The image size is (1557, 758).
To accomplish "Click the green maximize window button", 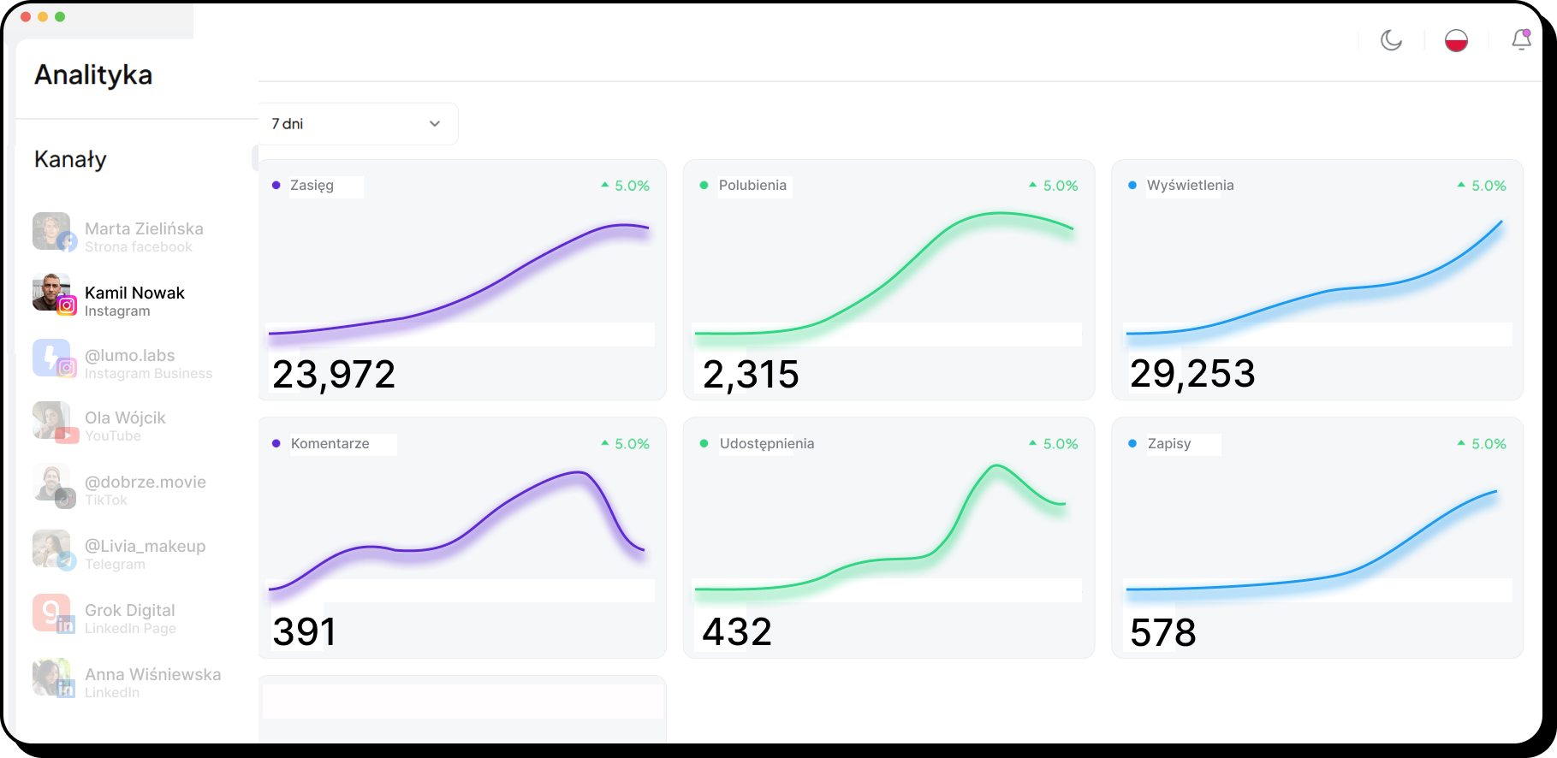I will [x=60, y=16].
